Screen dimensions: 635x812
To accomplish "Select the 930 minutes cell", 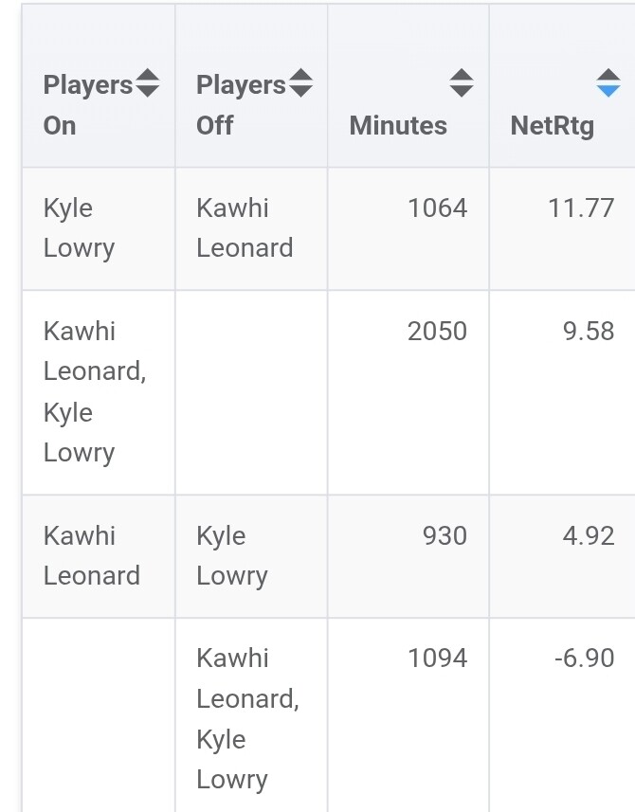I will (x=444, y=535).
